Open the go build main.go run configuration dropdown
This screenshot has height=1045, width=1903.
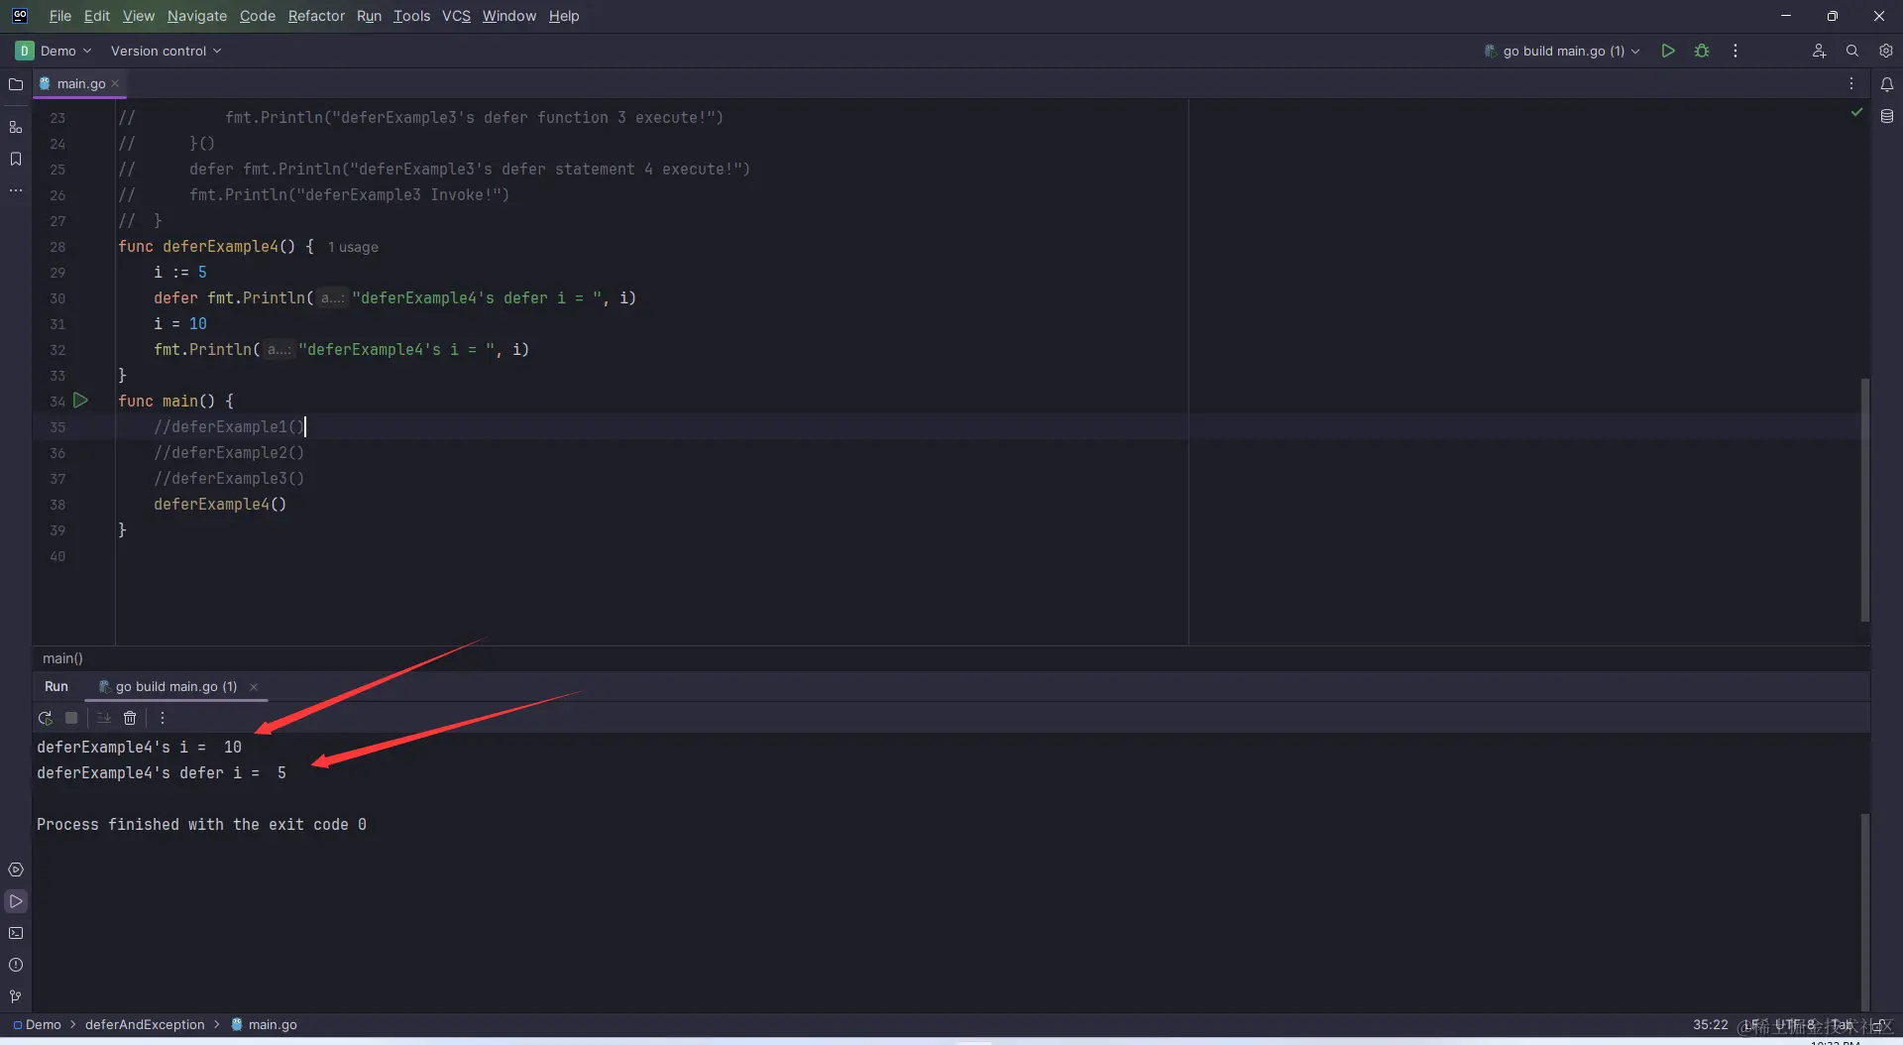pyautogui.click(x=1562, y=51)
